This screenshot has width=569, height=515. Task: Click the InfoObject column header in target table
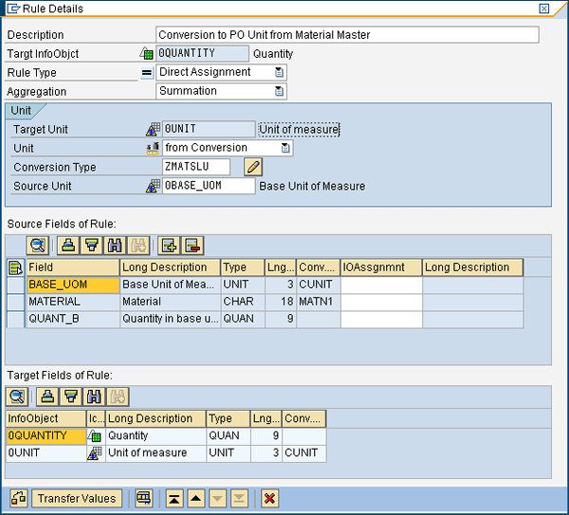[46, 418]
